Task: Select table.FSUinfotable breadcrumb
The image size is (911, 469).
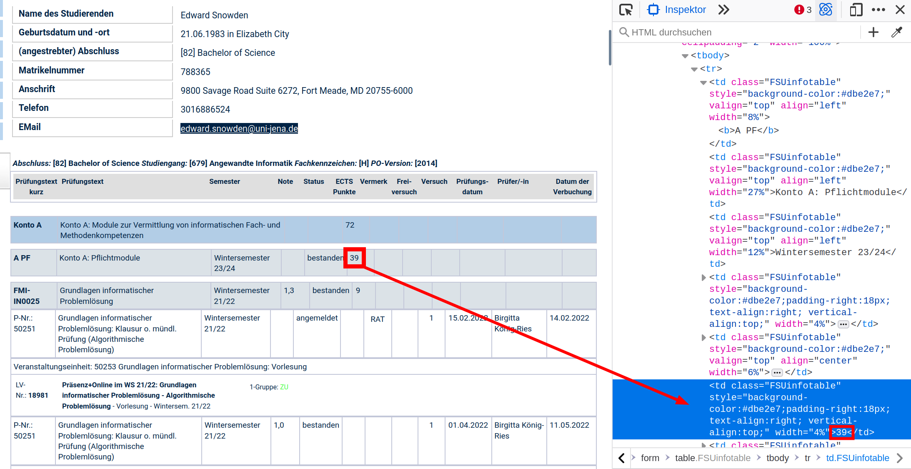Action: pos(713,458)
